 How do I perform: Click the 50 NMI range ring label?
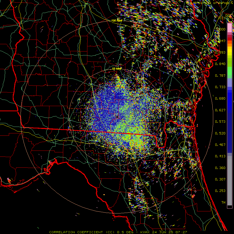(x=117, y=69)
